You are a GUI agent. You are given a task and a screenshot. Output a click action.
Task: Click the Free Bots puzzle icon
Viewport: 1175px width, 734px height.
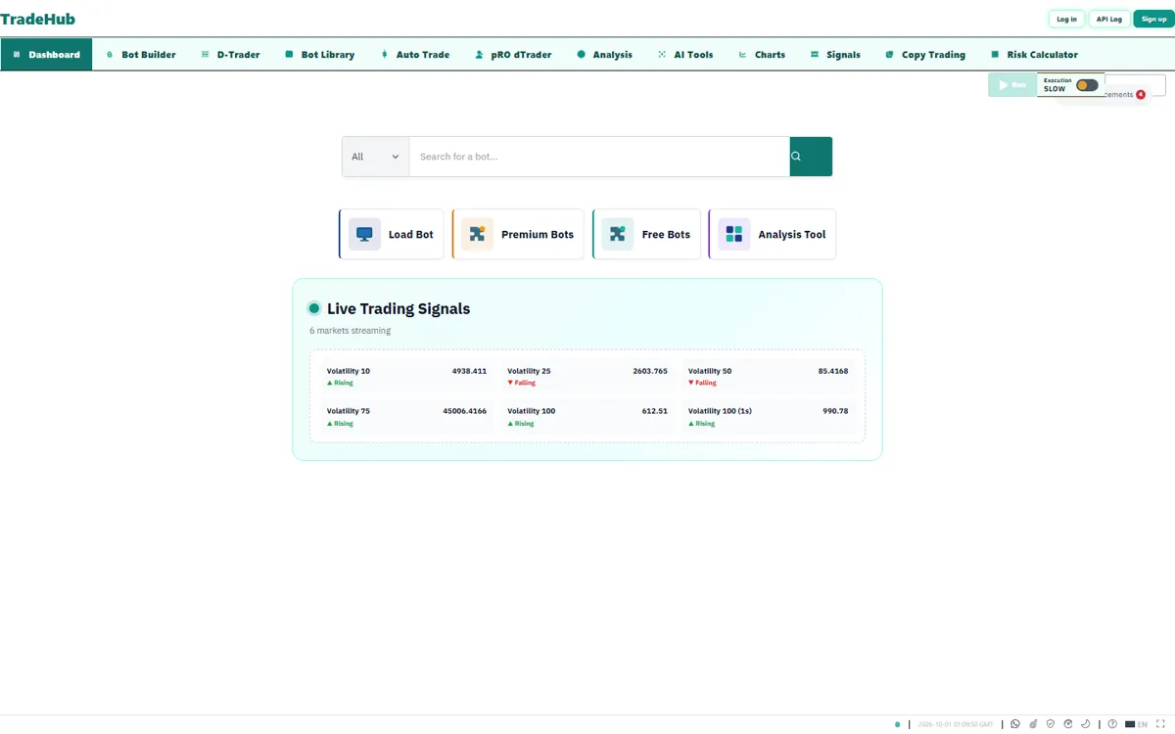pyautogui.click(x=618, y=234)
